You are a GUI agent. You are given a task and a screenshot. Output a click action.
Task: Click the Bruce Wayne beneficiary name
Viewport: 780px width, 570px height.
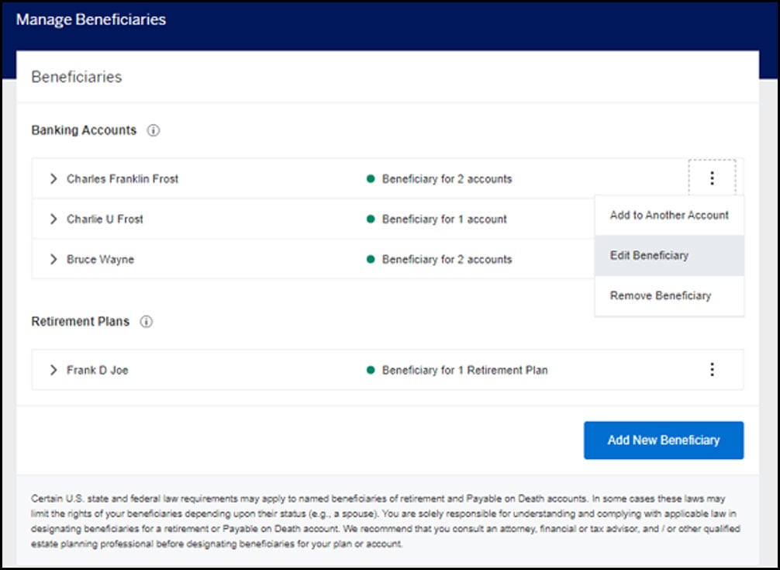(x=100, y=260)
